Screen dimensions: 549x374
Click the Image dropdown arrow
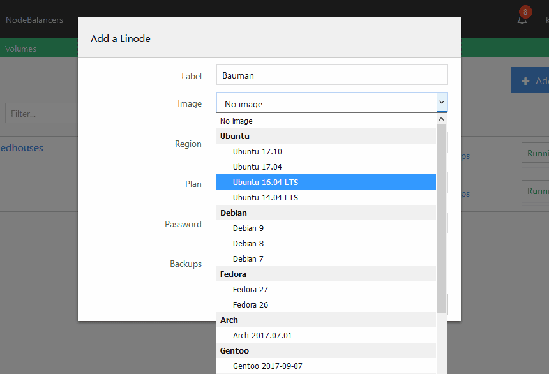(442, 102)
